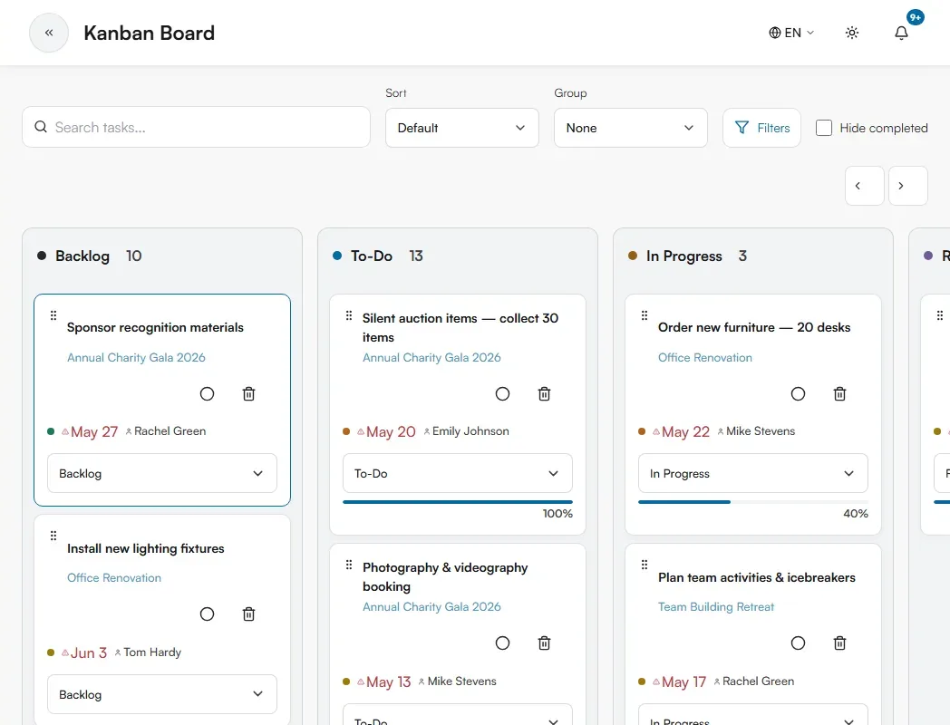Click May 27 due date on Sponsor card
This screenshot has width=950, height=725.
pyautogui.click(x=94, y=432)
